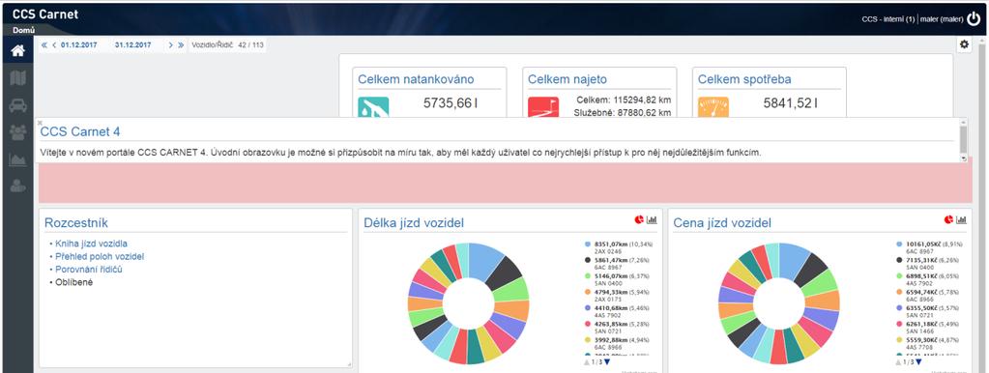This screenshot has width=989, height=373.
Task: Click the CCS - interní (1) account label
Action: [x=888, y=19]
